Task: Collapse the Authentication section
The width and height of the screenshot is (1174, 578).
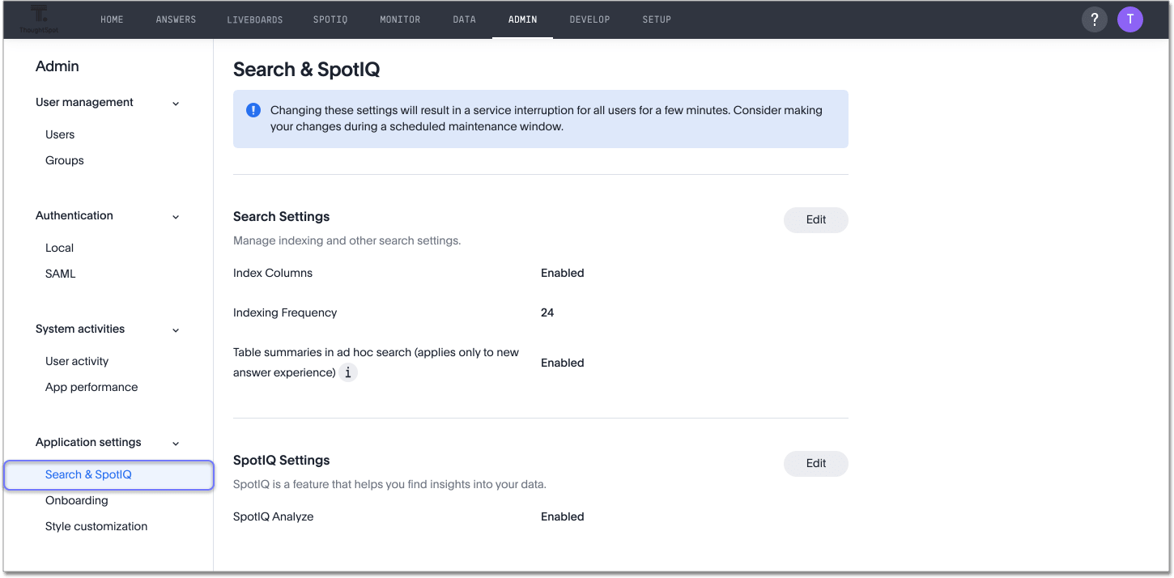Action: tap(176, 216)
